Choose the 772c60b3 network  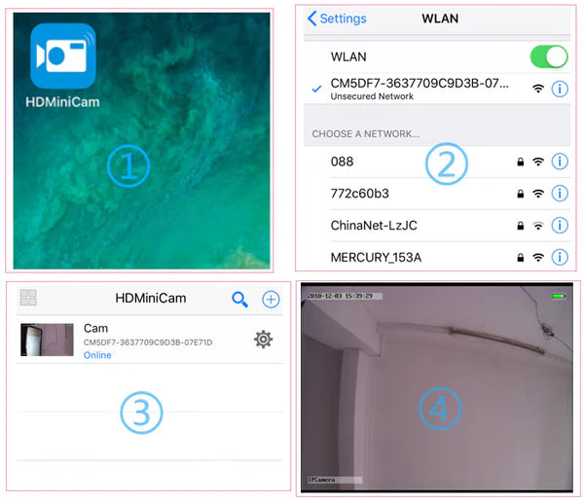(362, 194)
